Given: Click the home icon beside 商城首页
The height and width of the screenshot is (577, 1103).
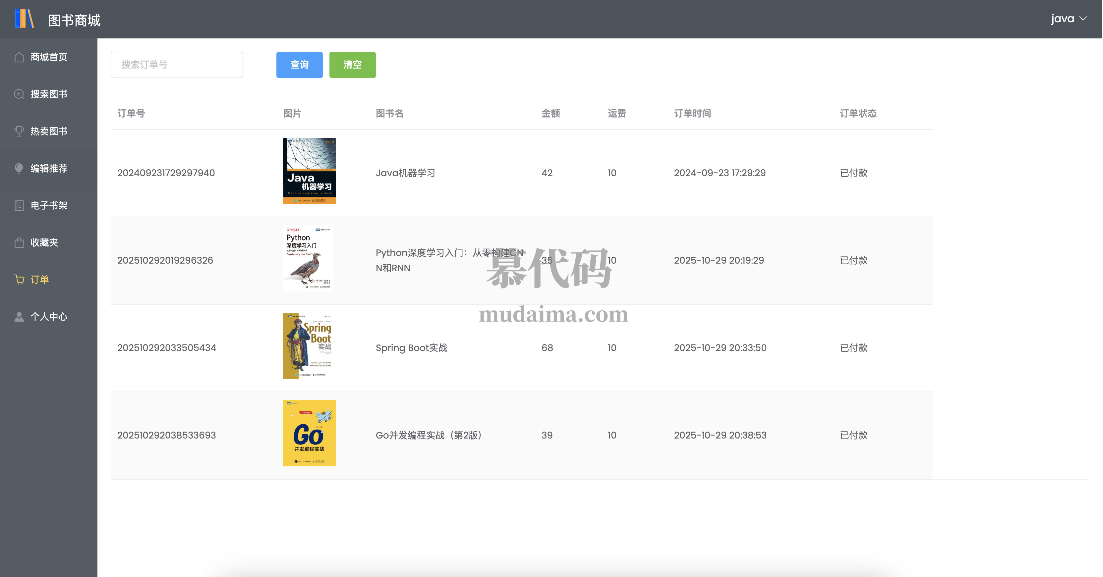Looking at the screenshot, I should (x=19, y=57).
